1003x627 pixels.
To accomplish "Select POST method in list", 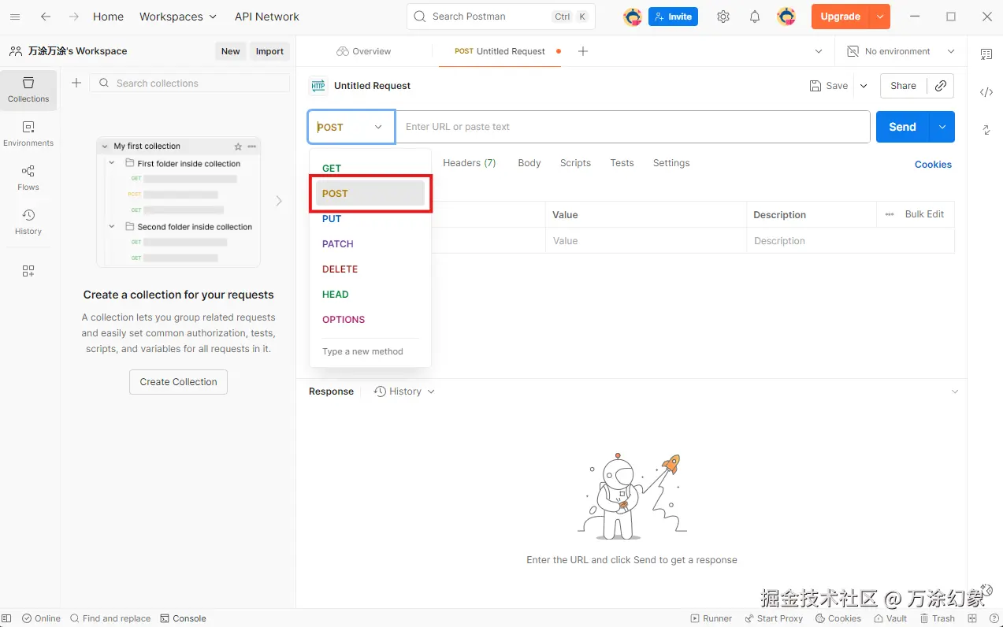I will point(370,193).
